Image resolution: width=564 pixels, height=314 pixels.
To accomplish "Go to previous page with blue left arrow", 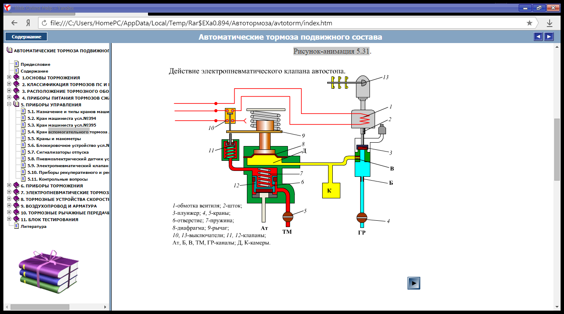I will pyautogui.click(x=538, y=37).
